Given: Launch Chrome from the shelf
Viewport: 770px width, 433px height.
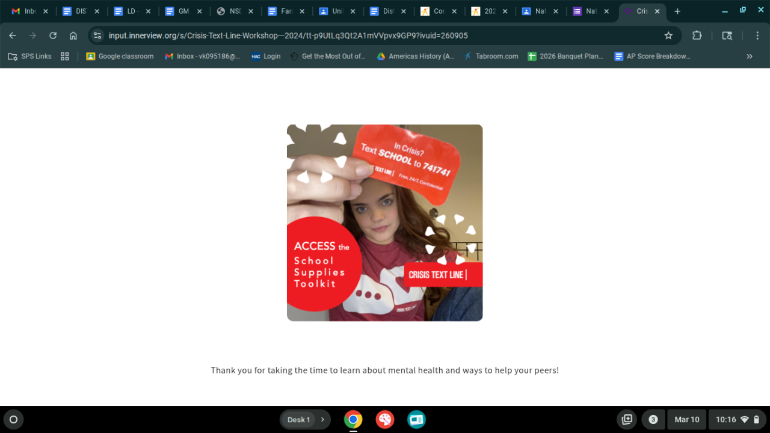Looking at the screenshot, I should [x=353, y=420].
